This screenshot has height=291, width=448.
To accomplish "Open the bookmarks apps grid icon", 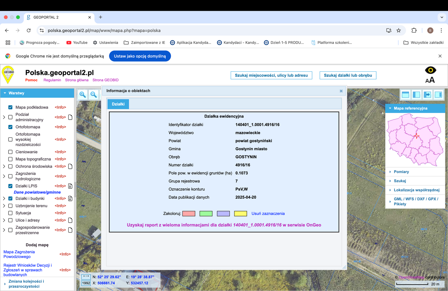I will click(x=8, y=43).
